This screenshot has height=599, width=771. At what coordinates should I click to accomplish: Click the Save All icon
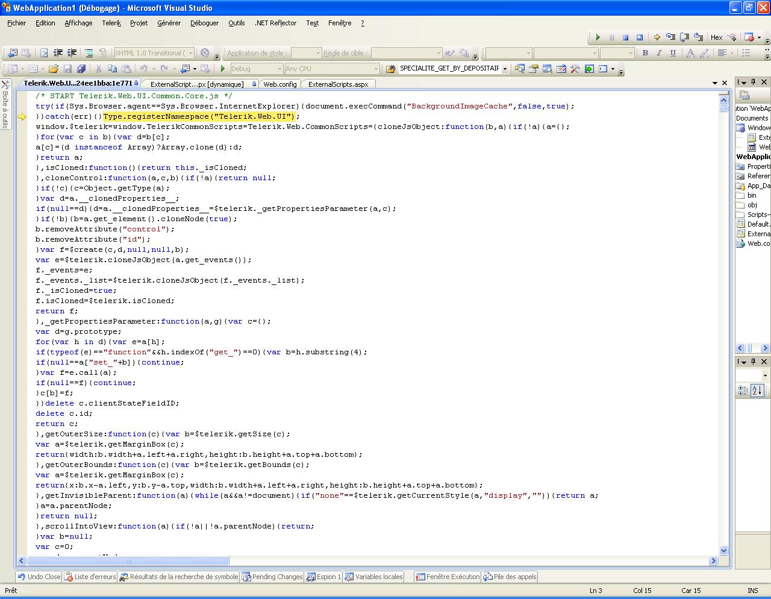pyautogui.click(x=81, y=69)
